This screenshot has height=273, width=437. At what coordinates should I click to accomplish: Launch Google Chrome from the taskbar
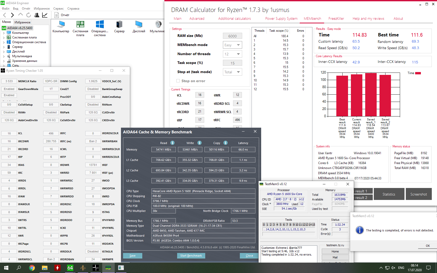point(32,268)
